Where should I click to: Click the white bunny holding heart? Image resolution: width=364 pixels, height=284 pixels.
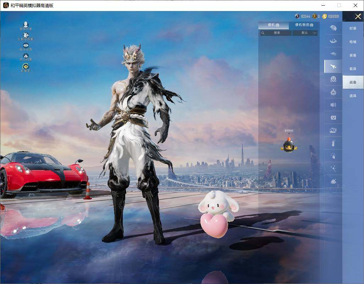coord(218,214)
